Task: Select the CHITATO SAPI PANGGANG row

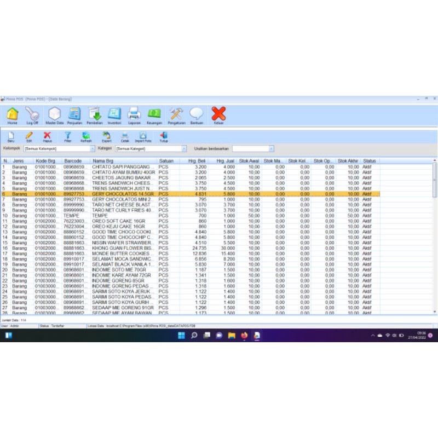Action: pos(190,167)
